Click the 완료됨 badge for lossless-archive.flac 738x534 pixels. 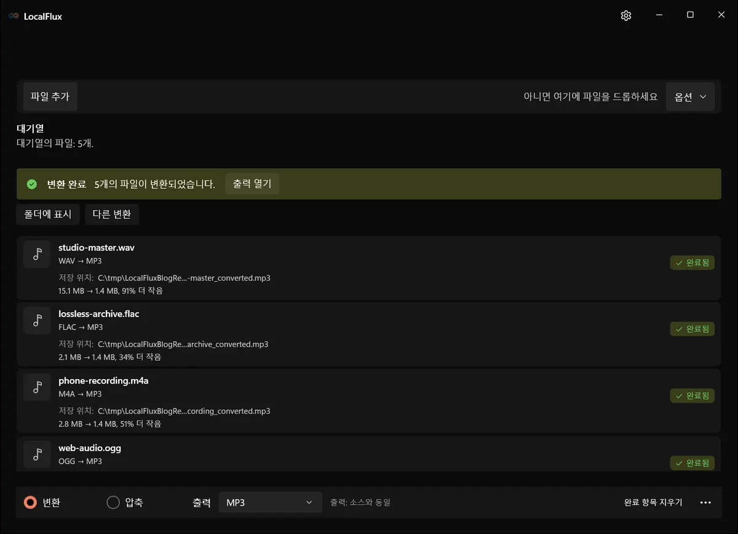tap(692, 329)
